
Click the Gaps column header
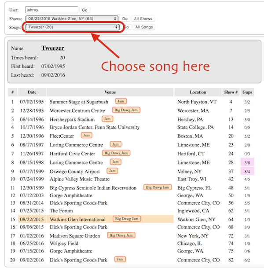pos(247,92)
